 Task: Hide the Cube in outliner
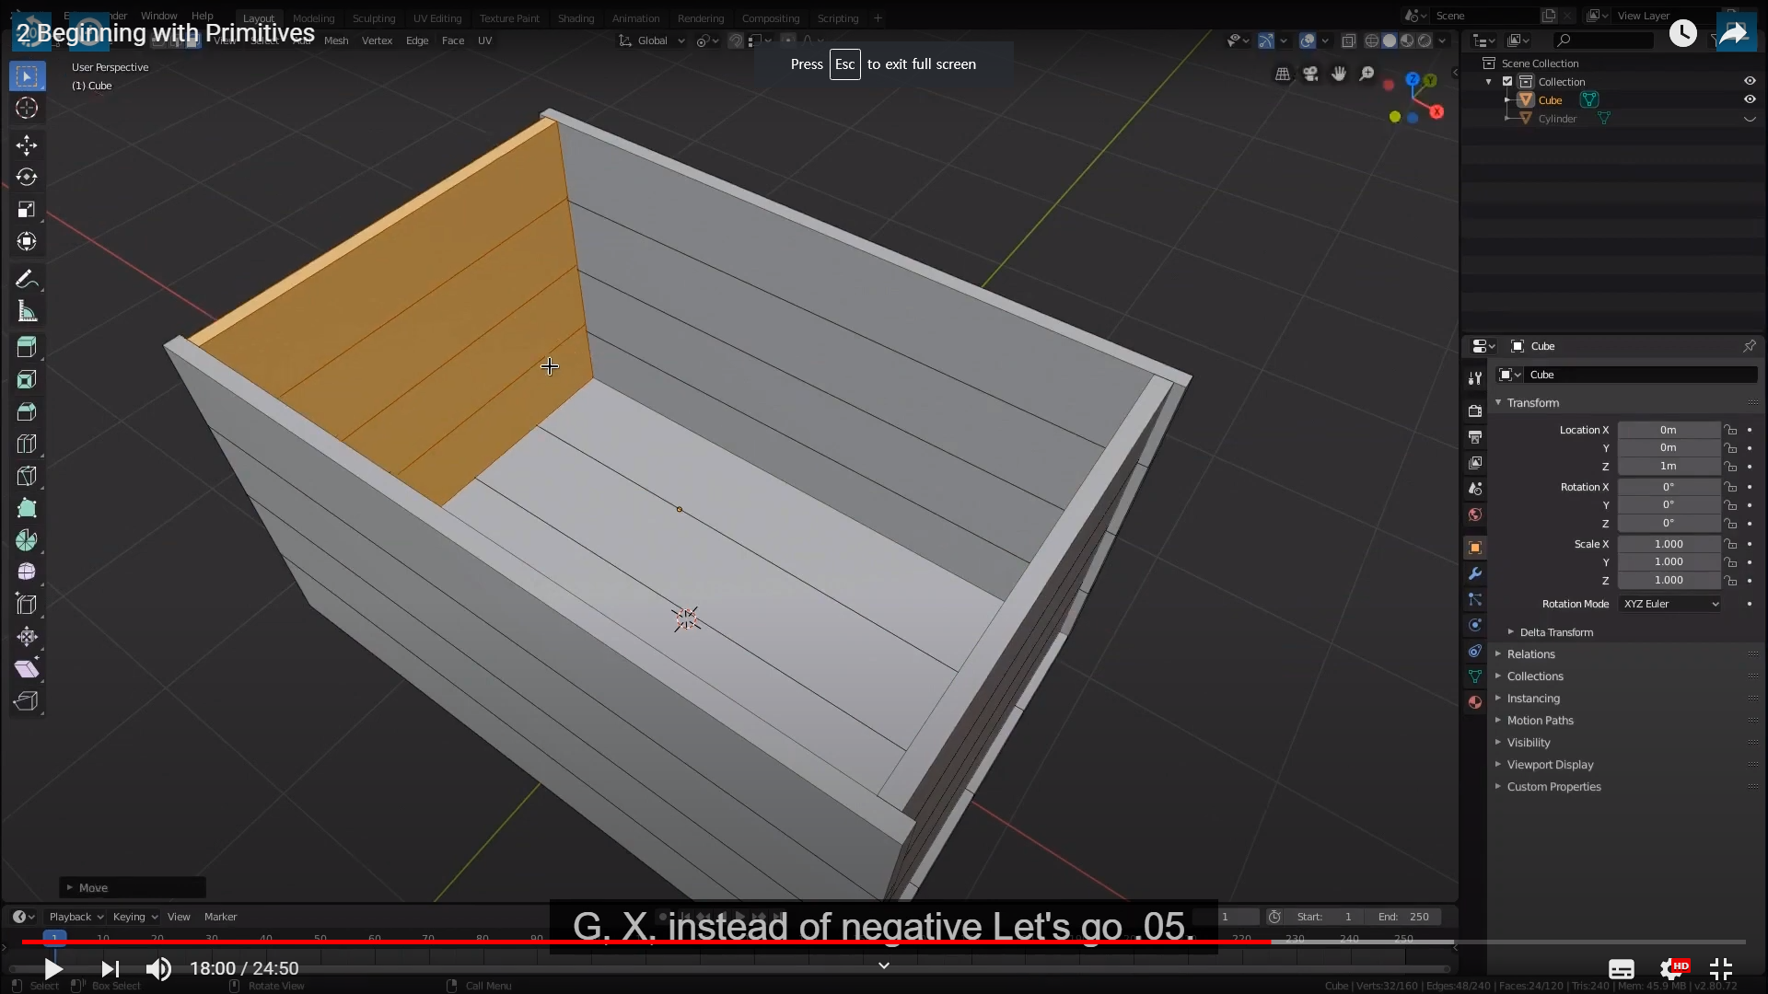pyautogui.click(x=1750, y=99)
